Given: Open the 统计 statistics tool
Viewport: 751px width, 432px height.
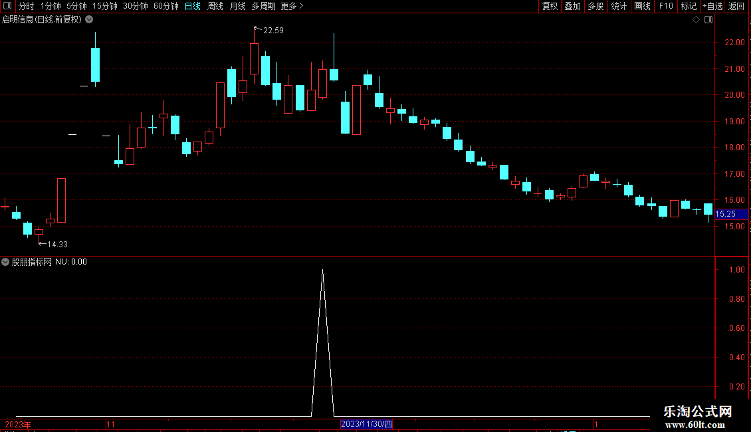Looking at the screenshot, I should (x=618, y=6).
